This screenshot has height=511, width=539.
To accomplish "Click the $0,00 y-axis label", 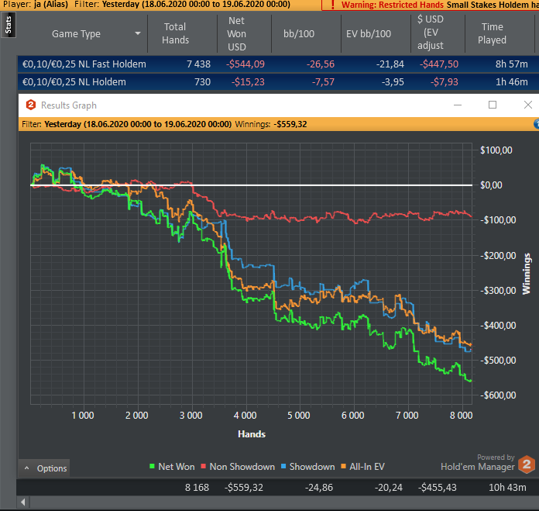I will [x=491, y=185].
